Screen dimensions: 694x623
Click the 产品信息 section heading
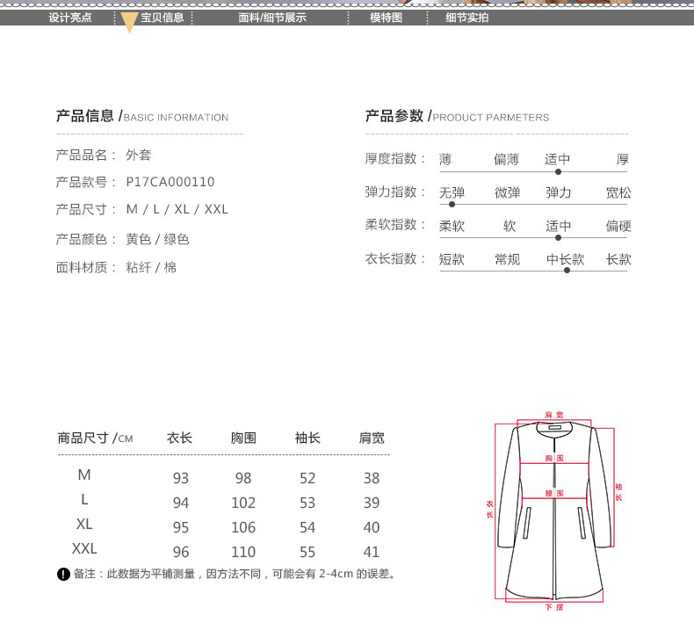[x=85, y=116]
